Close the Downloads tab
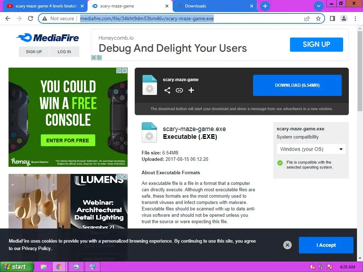The width and height of the screenshot is (363, 272). click(252, 6)
